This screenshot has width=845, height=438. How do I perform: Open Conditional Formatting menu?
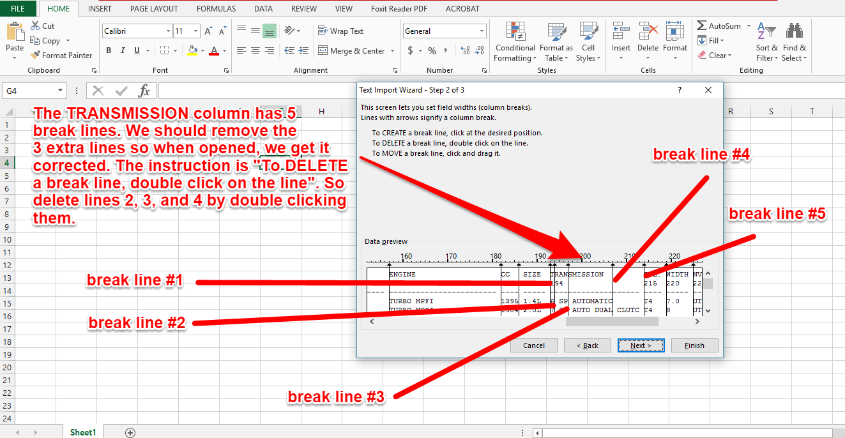(x=515, y=42)
